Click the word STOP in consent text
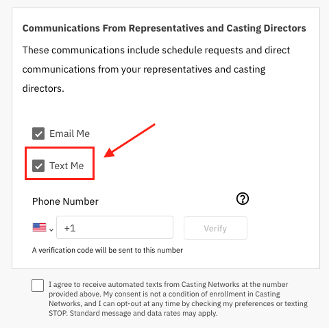The width and height of the screenshot is (329, 328). (x=58, y=313)
